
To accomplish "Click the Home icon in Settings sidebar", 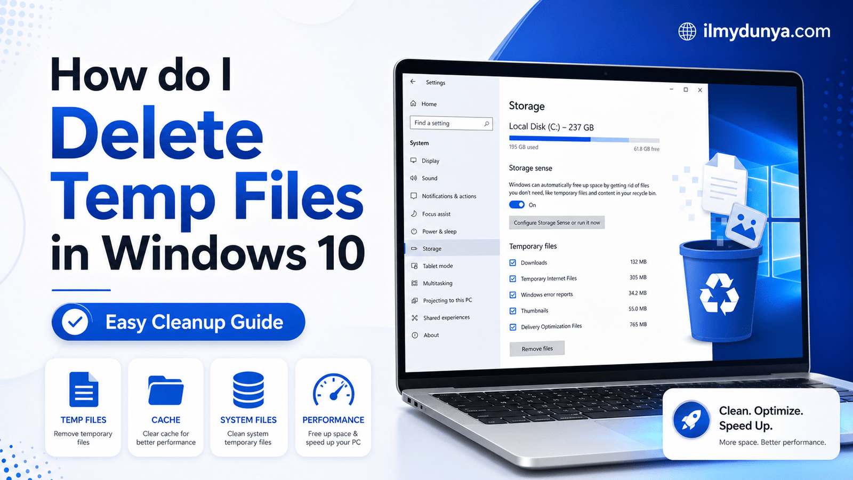I will point(413,103).
